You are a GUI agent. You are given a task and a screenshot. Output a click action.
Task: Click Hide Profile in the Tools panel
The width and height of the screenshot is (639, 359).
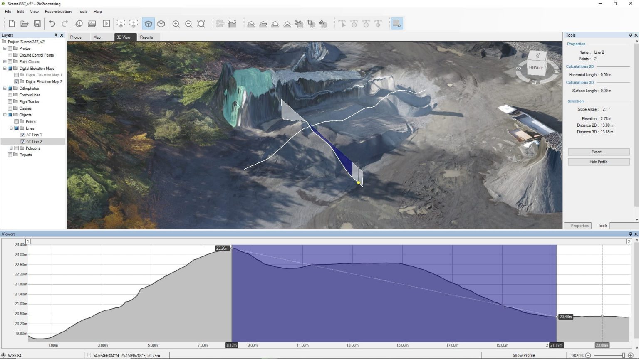pyautogui.click(x=598, y=162)
